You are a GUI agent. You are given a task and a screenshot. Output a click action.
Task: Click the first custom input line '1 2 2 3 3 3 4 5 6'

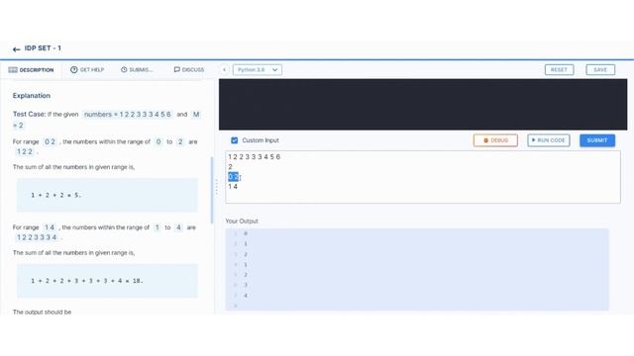[x=254, y=157]
